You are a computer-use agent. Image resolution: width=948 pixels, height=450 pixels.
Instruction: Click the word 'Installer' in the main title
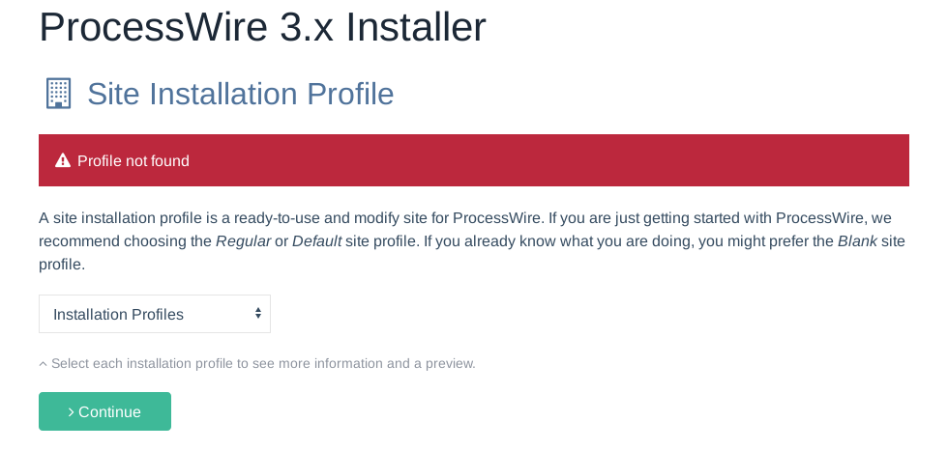[416, 27]
